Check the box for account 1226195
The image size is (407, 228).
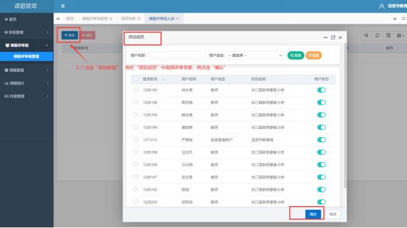coord(135,90)
